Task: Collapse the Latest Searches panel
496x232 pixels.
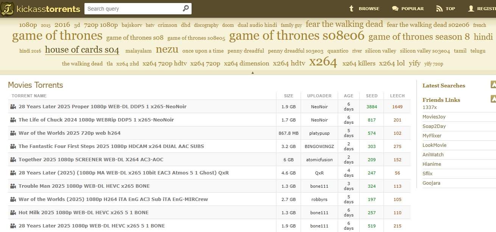Action: (493, 85)
